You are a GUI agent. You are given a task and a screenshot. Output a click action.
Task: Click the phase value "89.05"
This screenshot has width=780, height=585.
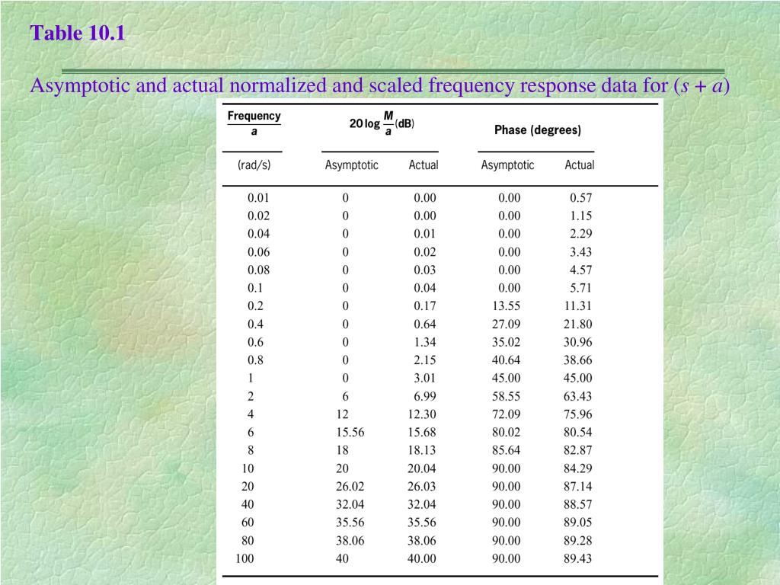578,522
